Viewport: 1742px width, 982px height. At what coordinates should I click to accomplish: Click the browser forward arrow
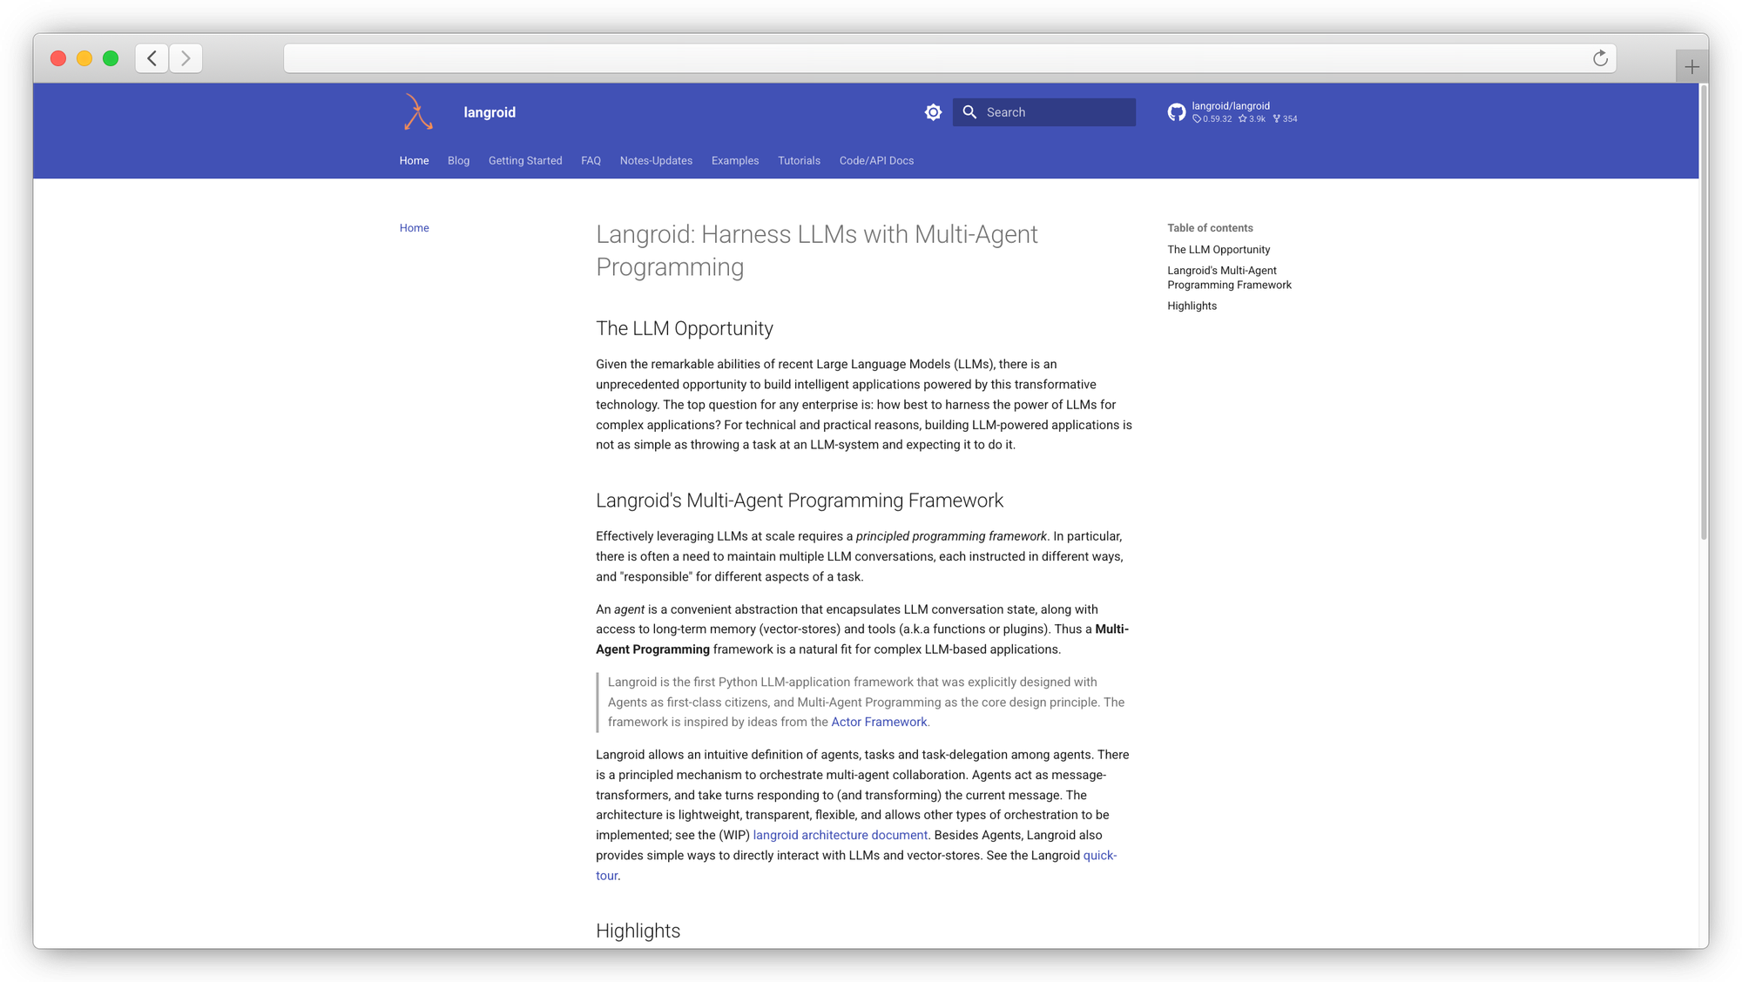[186, 58]
